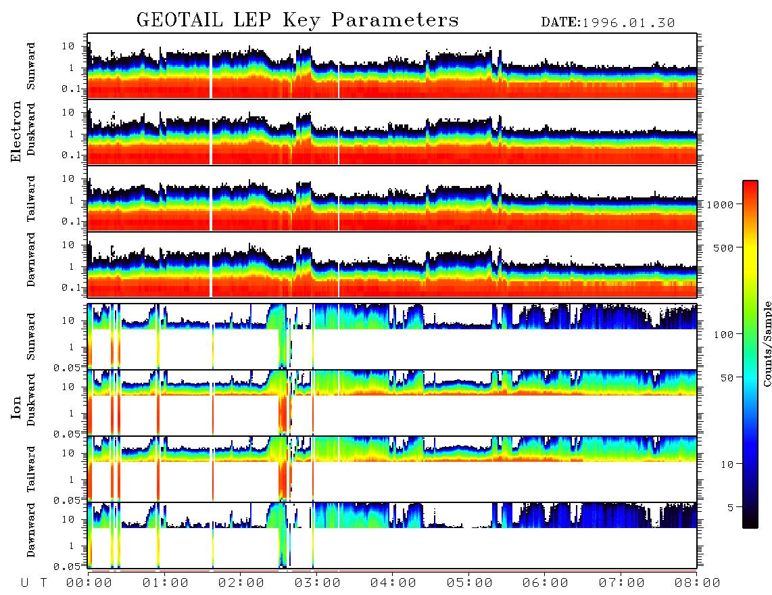Select the Electron "Sunward" panel label
This screenshot has height=595, width=772.
31,66
